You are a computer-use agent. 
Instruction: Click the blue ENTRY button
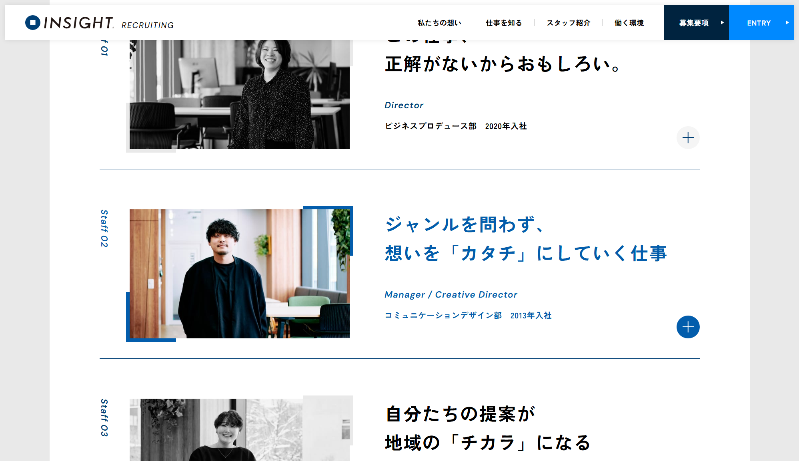tap(761, 22)
